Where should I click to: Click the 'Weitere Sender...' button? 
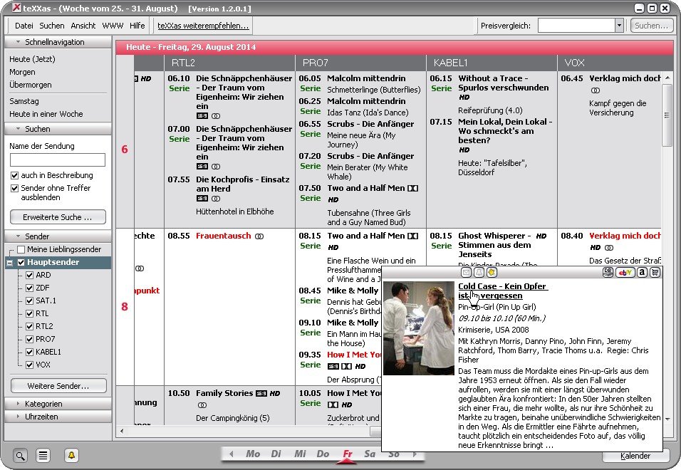(x=58, y=386)
